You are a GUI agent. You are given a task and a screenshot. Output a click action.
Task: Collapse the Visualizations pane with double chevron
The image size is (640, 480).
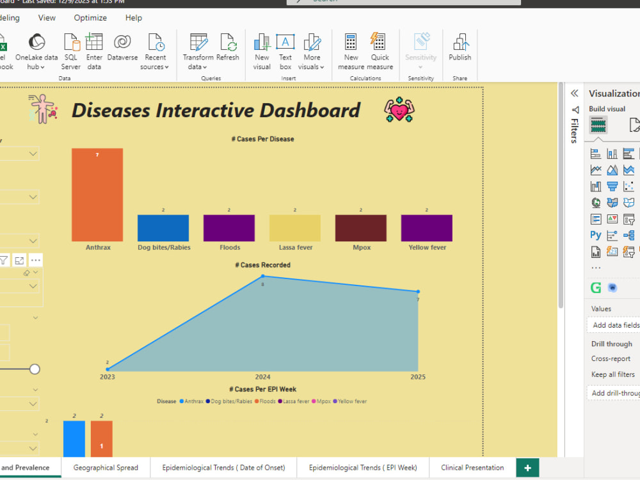coord(574,93)
